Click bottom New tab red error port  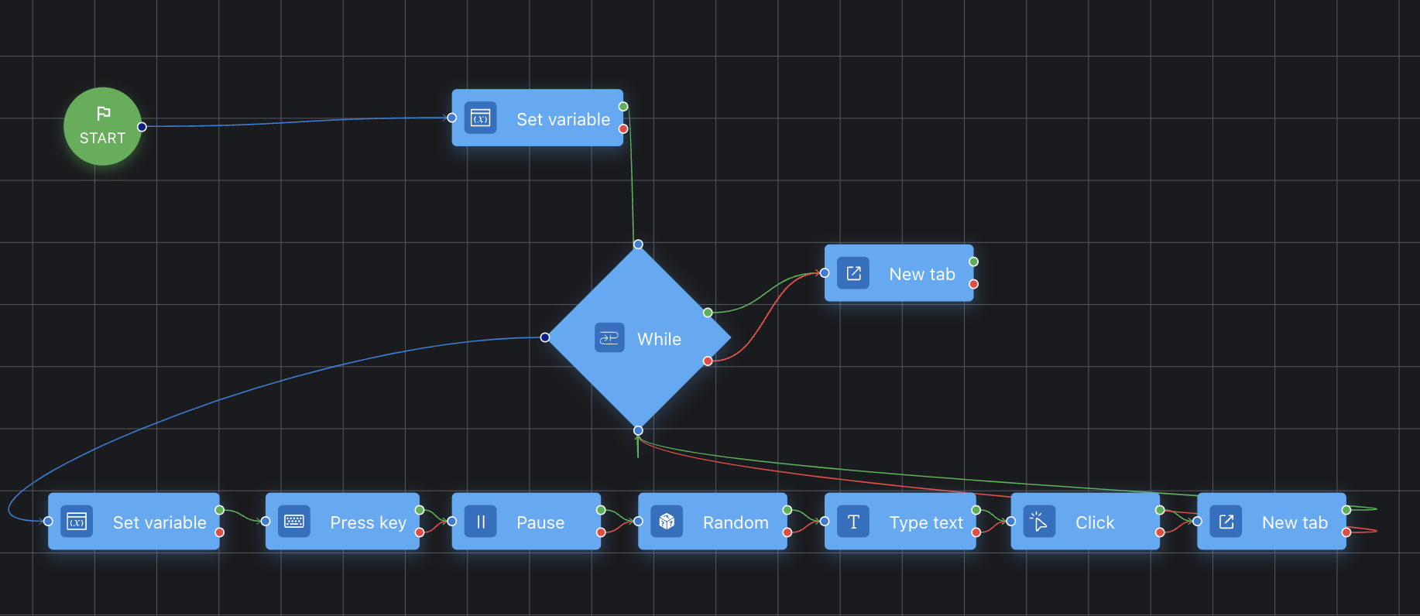click(1346, 532)
